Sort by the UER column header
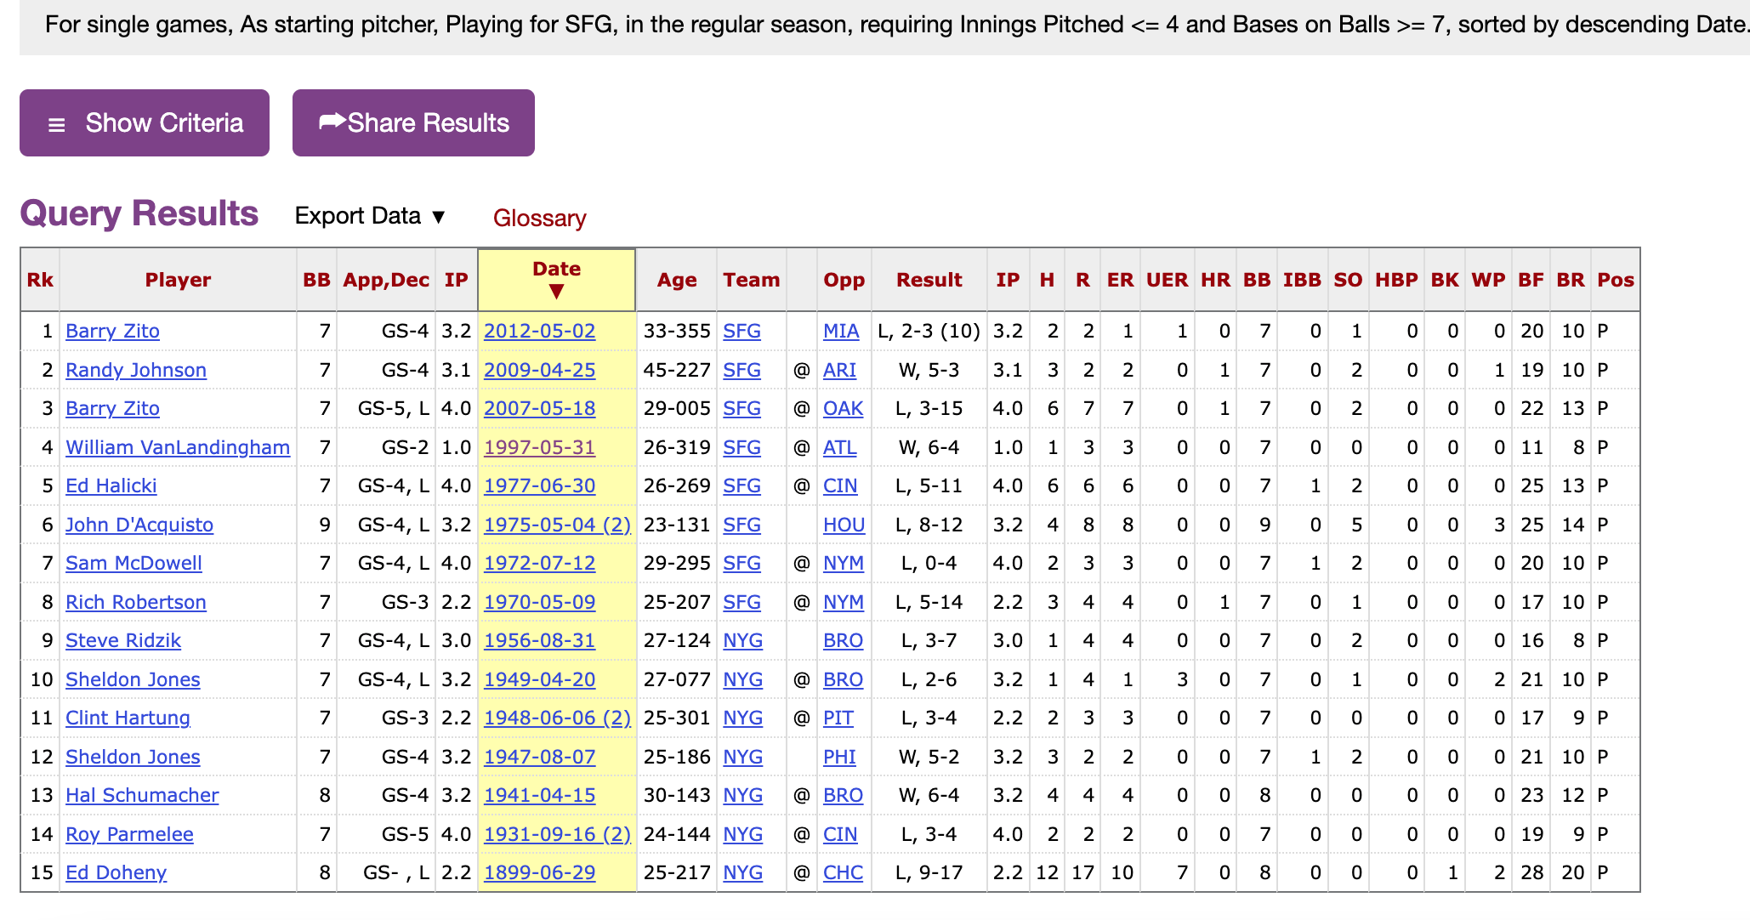Viewport: 1750px width, 920px height. coord(1167,280)
